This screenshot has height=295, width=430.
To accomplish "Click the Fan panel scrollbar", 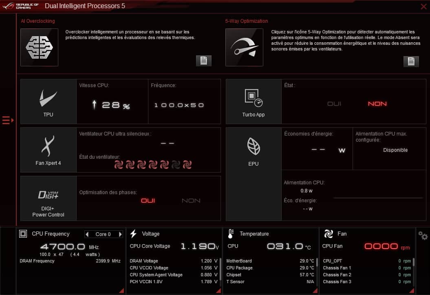I will coord(413,262).
